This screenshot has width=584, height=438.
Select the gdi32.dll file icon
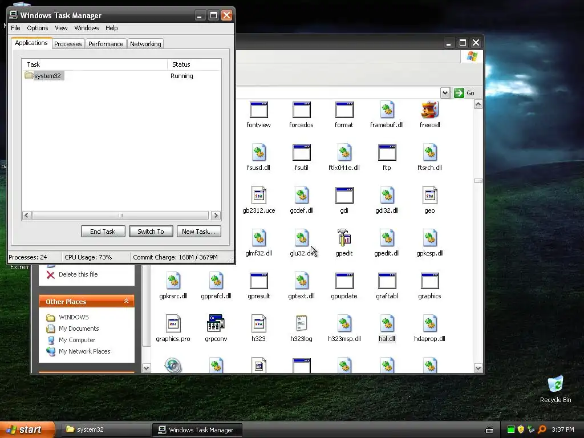[x=387, y=196]
